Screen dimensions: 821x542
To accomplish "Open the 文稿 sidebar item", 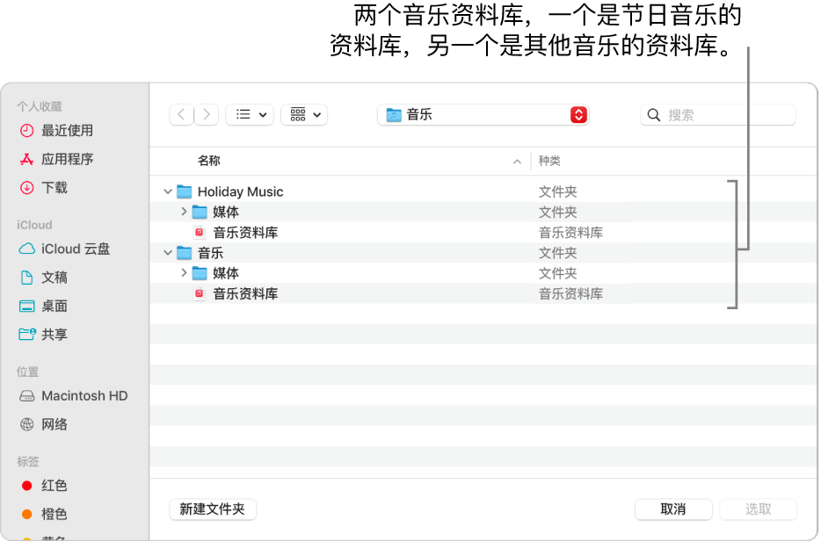I will tap(56, 277).
